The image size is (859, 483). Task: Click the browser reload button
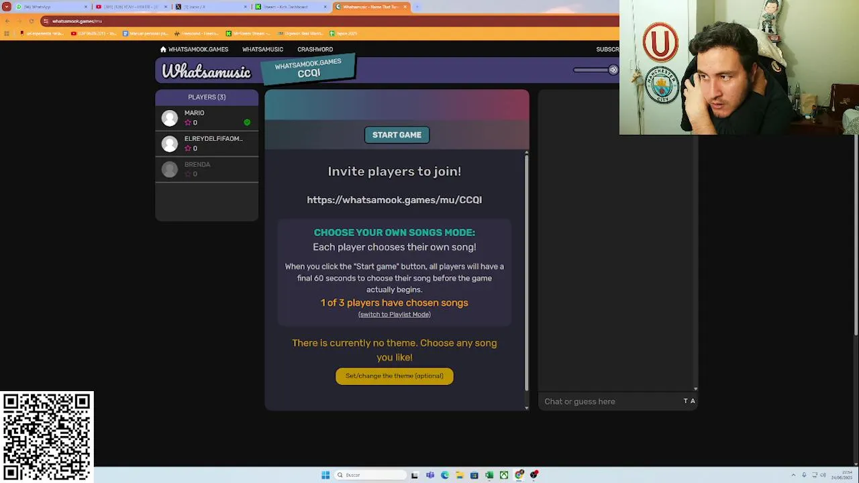(32, 21)
